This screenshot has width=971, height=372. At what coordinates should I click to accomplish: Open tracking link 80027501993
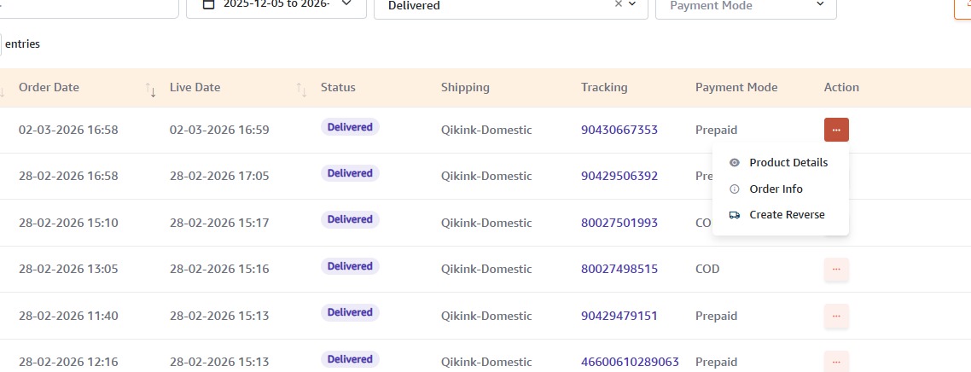[619, 223]
